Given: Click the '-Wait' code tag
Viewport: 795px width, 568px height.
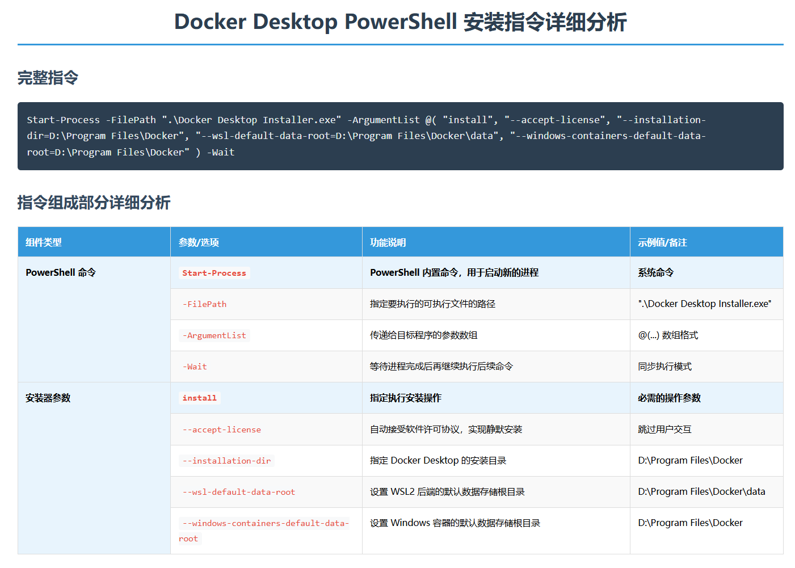Looking at the screenshot, I should (195, 367).
